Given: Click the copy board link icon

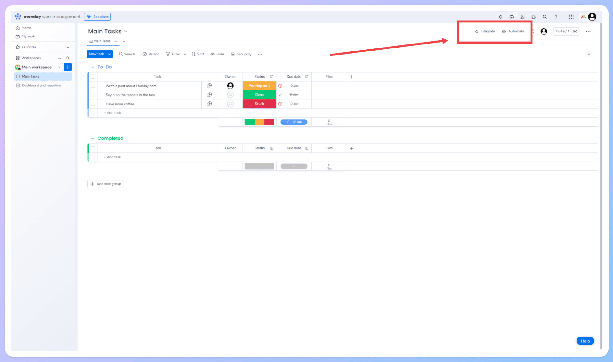Looking at the screenshot, I should pos(575,31).
